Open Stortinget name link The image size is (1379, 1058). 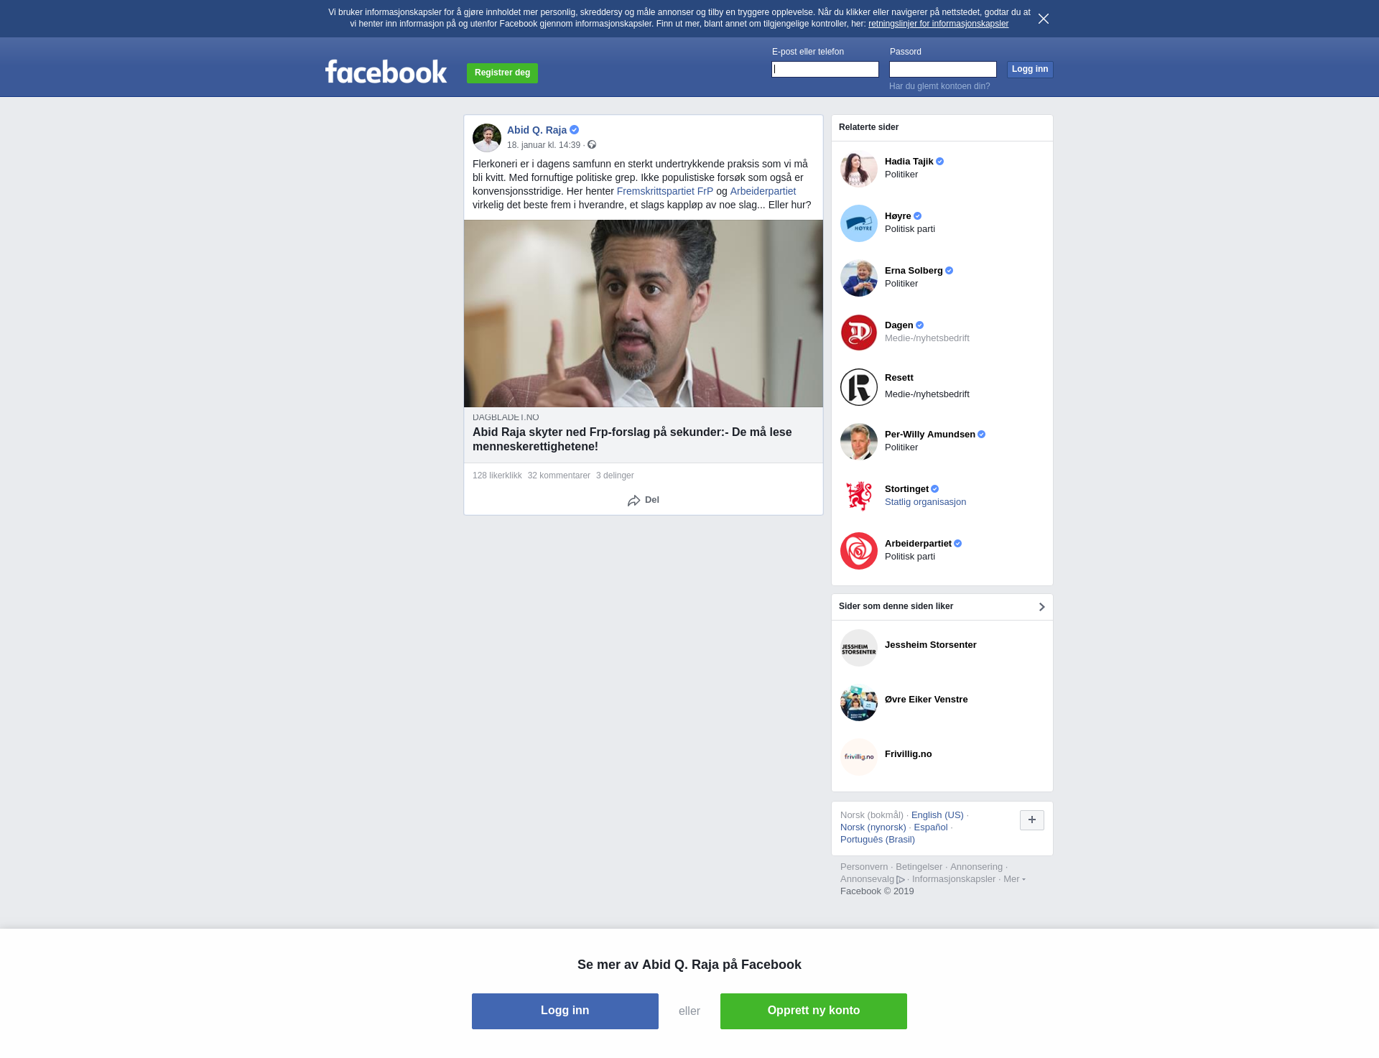click(906, 489)
